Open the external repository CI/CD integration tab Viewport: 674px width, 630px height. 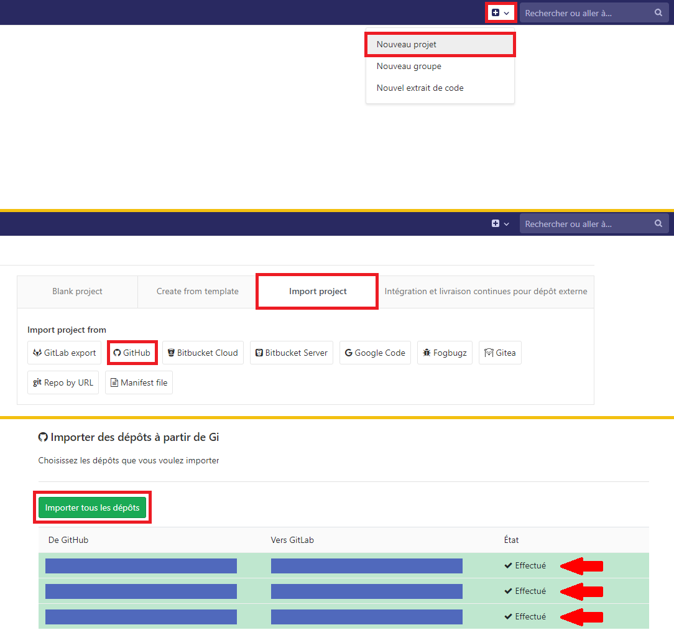[486, 291]
